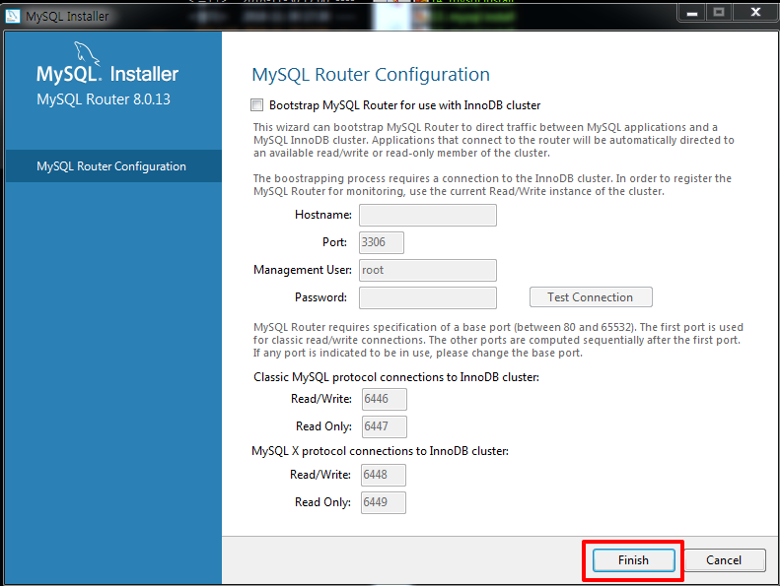Click the Cancel button
The width and height of the screenshot is (780, 586).
[724, 560]
